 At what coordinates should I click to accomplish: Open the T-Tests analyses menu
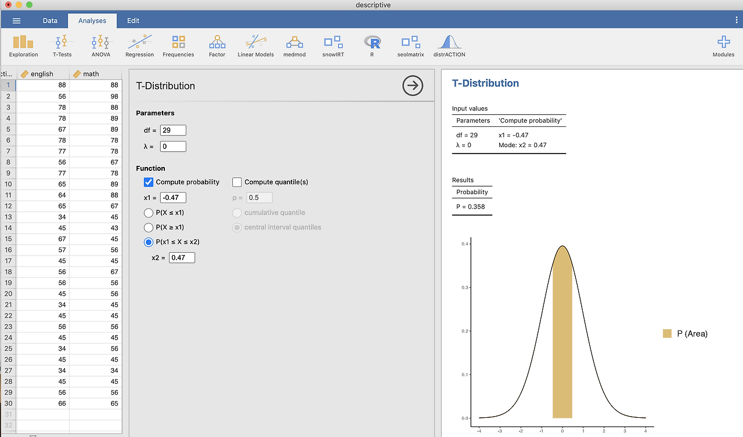62,46
